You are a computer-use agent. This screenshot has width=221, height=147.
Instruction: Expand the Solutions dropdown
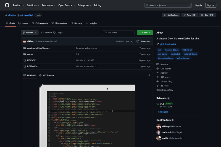33,5
